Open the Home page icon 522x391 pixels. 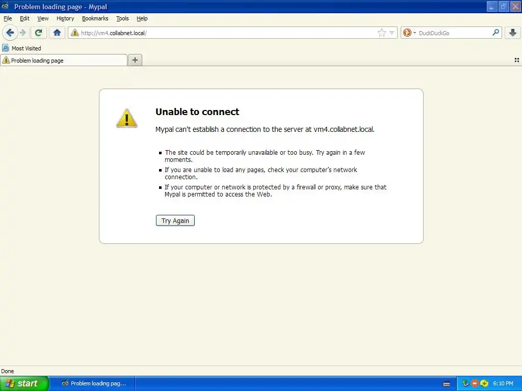pos(57,33)
